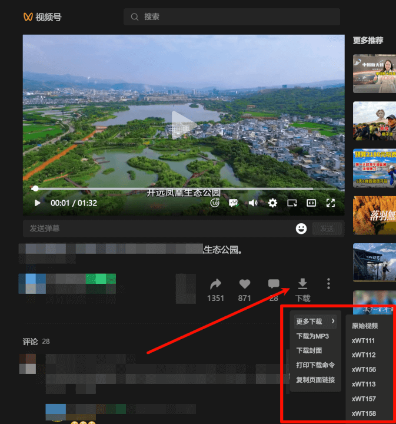The height and width of the screenshot is (424, 396).
Task: Switch to web fullscreen mode
Action: tap(311, 203)
